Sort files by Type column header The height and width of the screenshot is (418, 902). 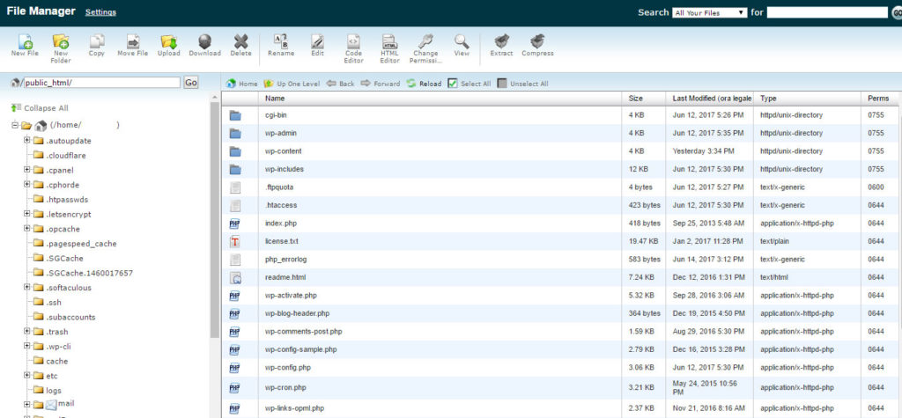pos(768,99)
